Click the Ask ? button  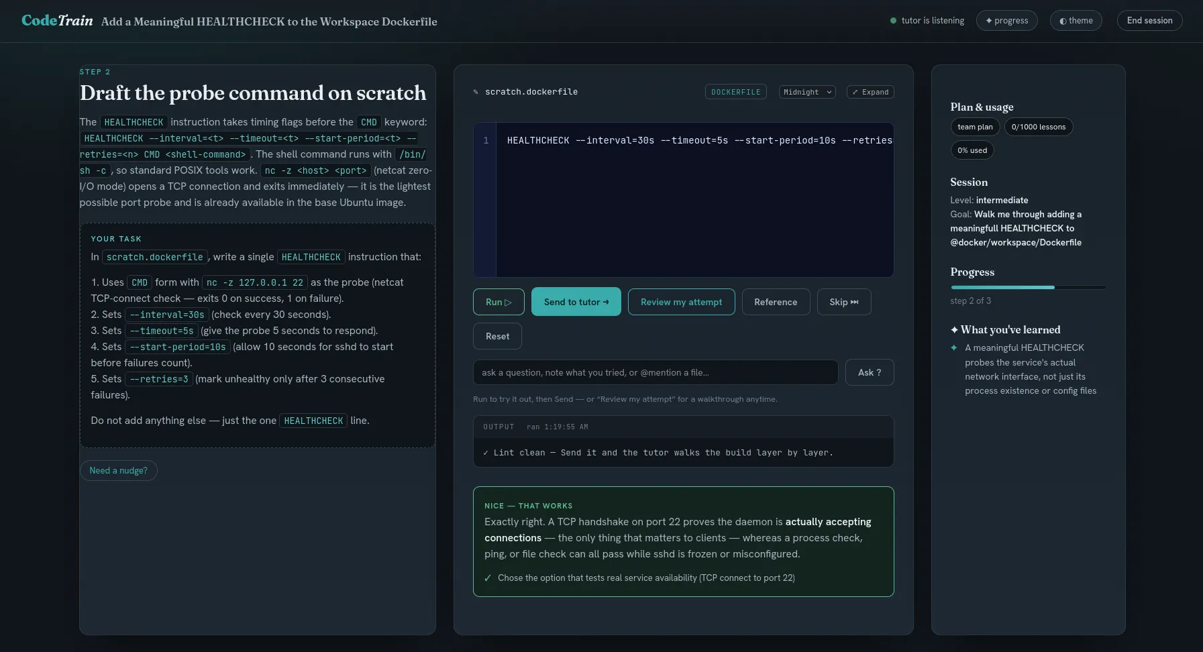point(870,372)
